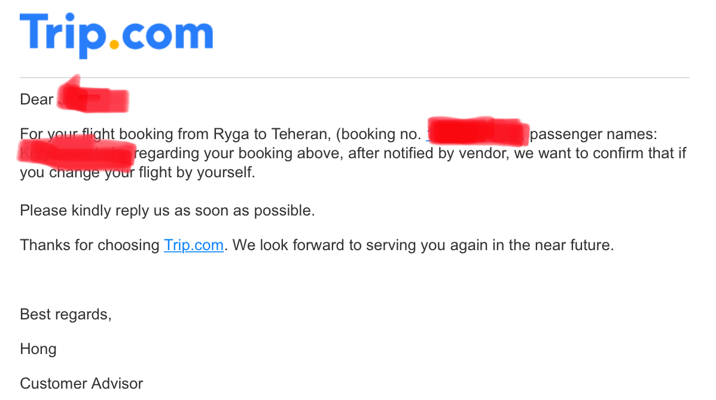Click the 'booking no.' text
The image size is (716, 400).
point(381,134)
